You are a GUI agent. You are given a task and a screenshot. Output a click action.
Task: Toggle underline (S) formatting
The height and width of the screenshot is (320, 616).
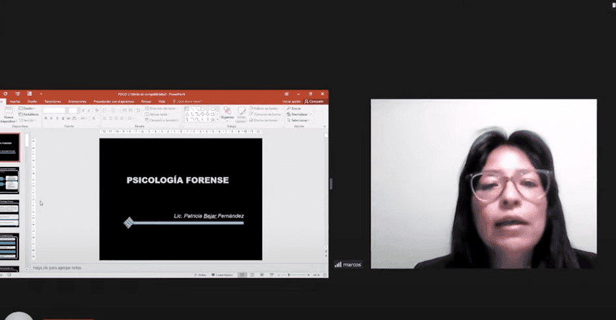coord(57,118)
